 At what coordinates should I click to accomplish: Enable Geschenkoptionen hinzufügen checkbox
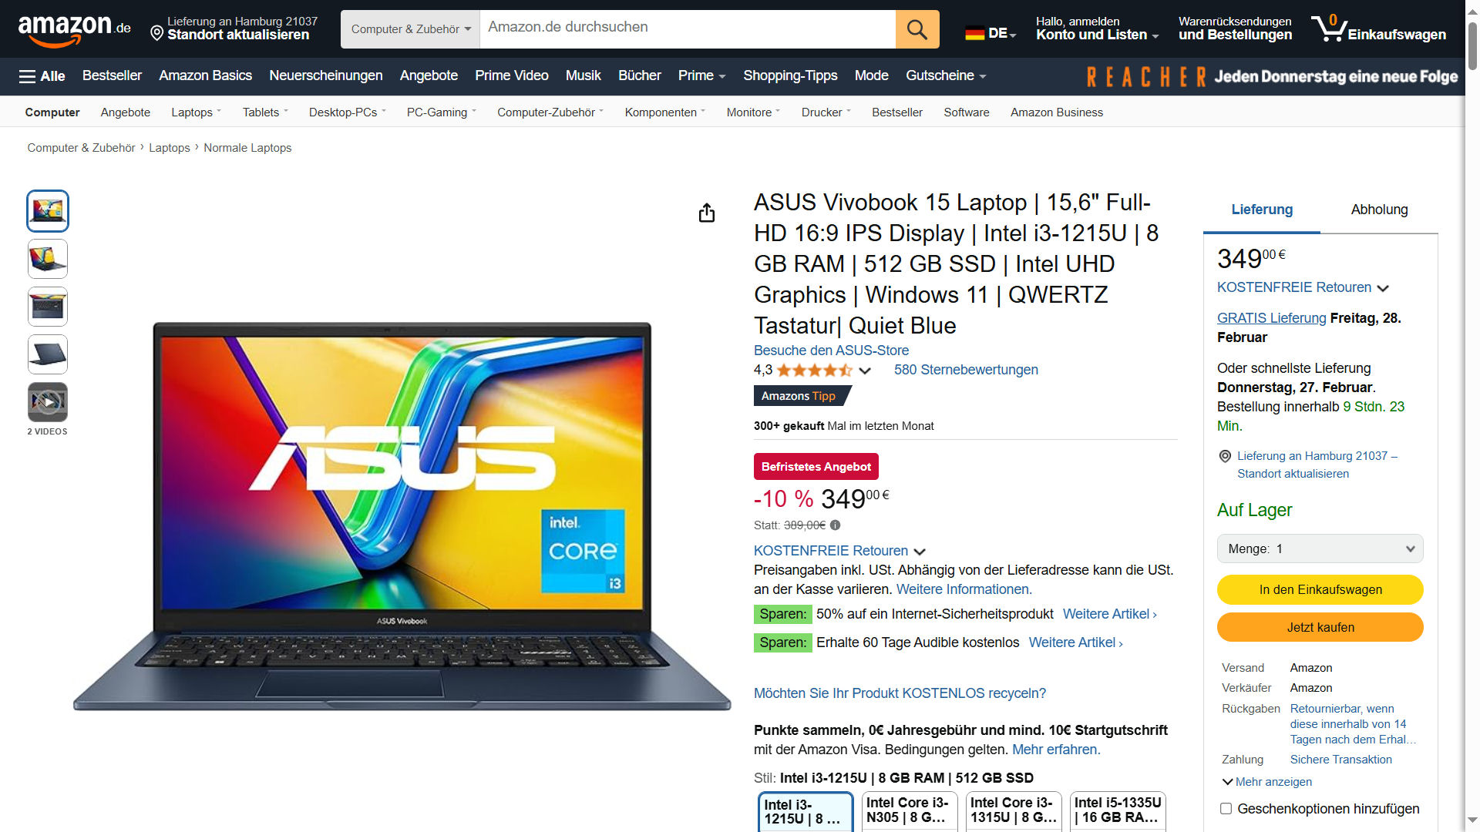click(x=1226, y=809)
